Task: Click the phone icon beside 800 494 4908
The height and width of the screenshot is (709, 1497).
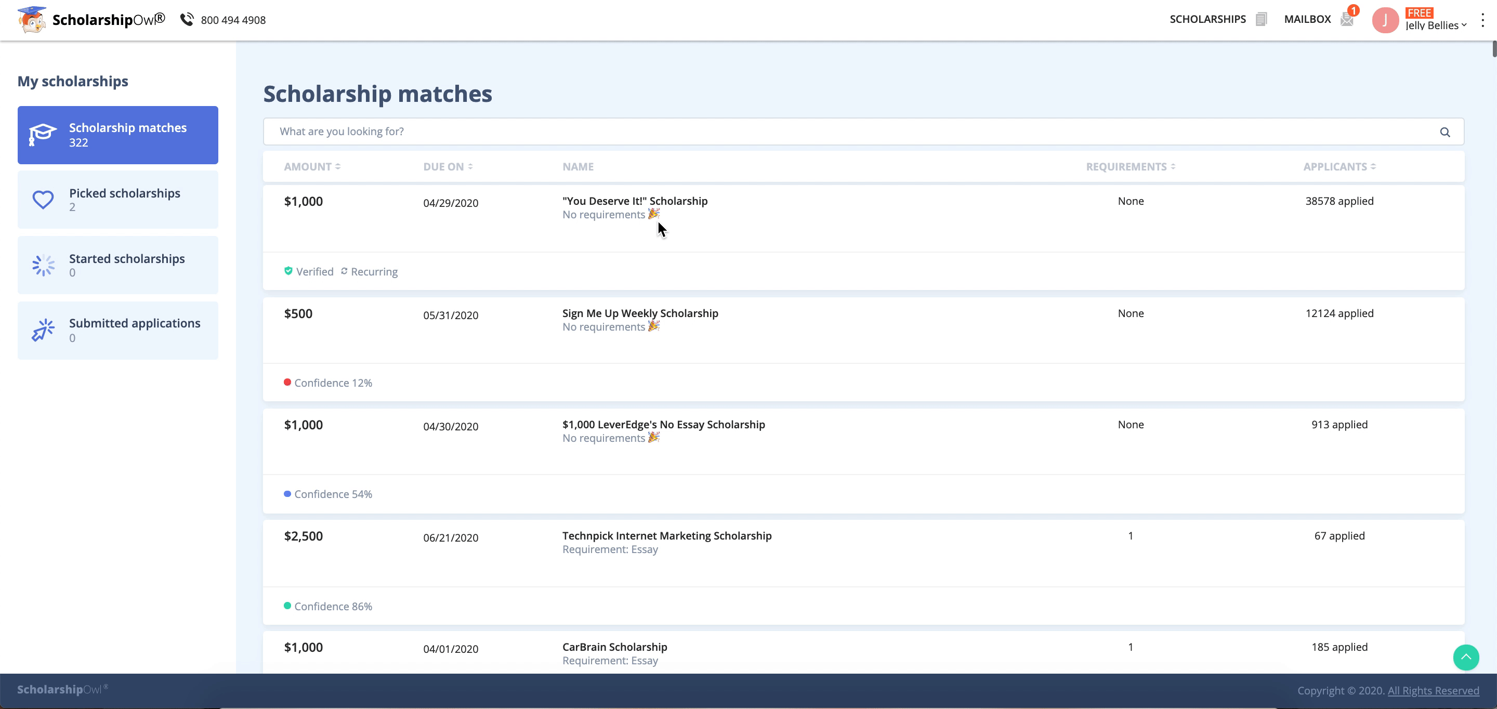Action: click(x=187, y=20)
